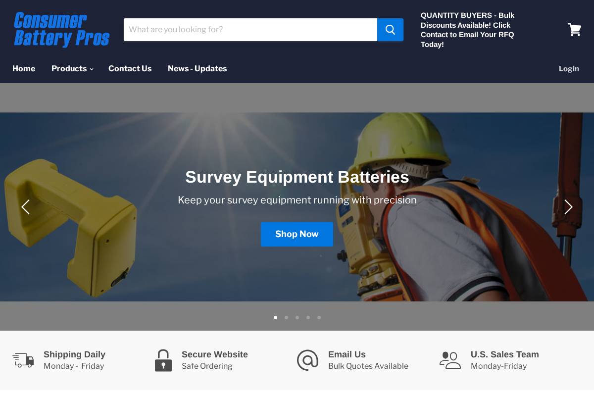Open the News - Updates page
The width and height of the screenshot is (594, 396).
coord(197,69)
